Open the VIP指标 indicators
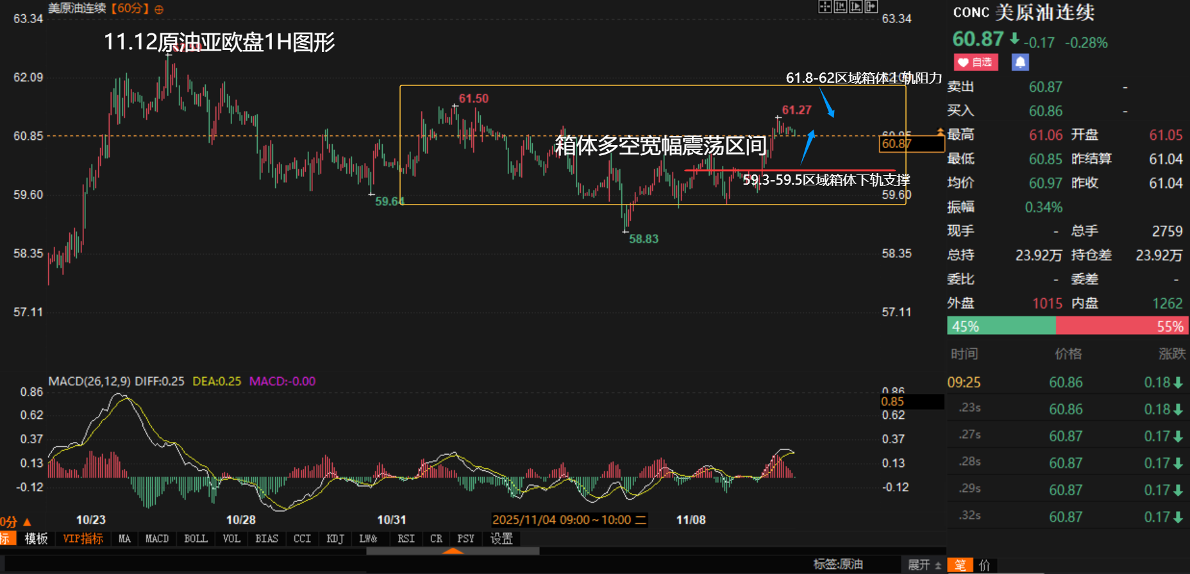The image size is (1190, 574). (x=83, y=539)
